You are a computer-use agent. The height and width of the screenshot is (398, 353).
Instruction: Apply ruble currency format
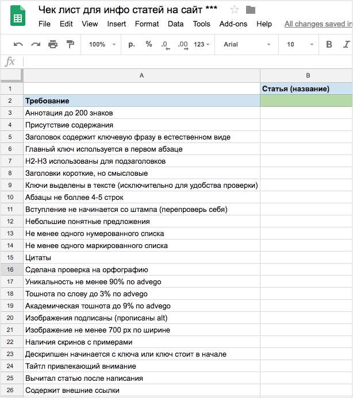[132, 45]
